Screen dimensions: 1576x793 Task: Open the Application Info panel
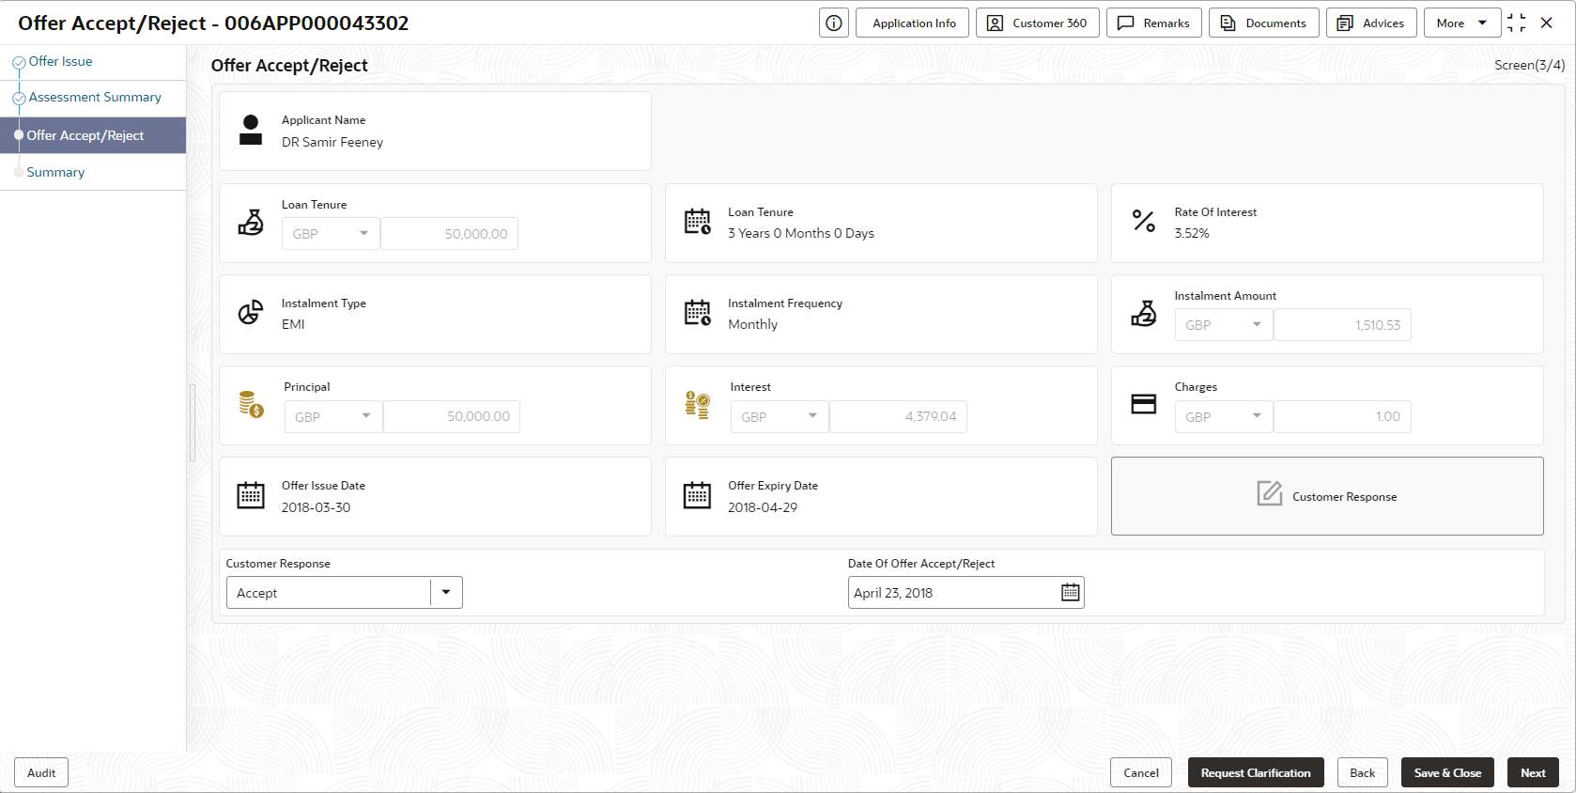tap(914, 23)
